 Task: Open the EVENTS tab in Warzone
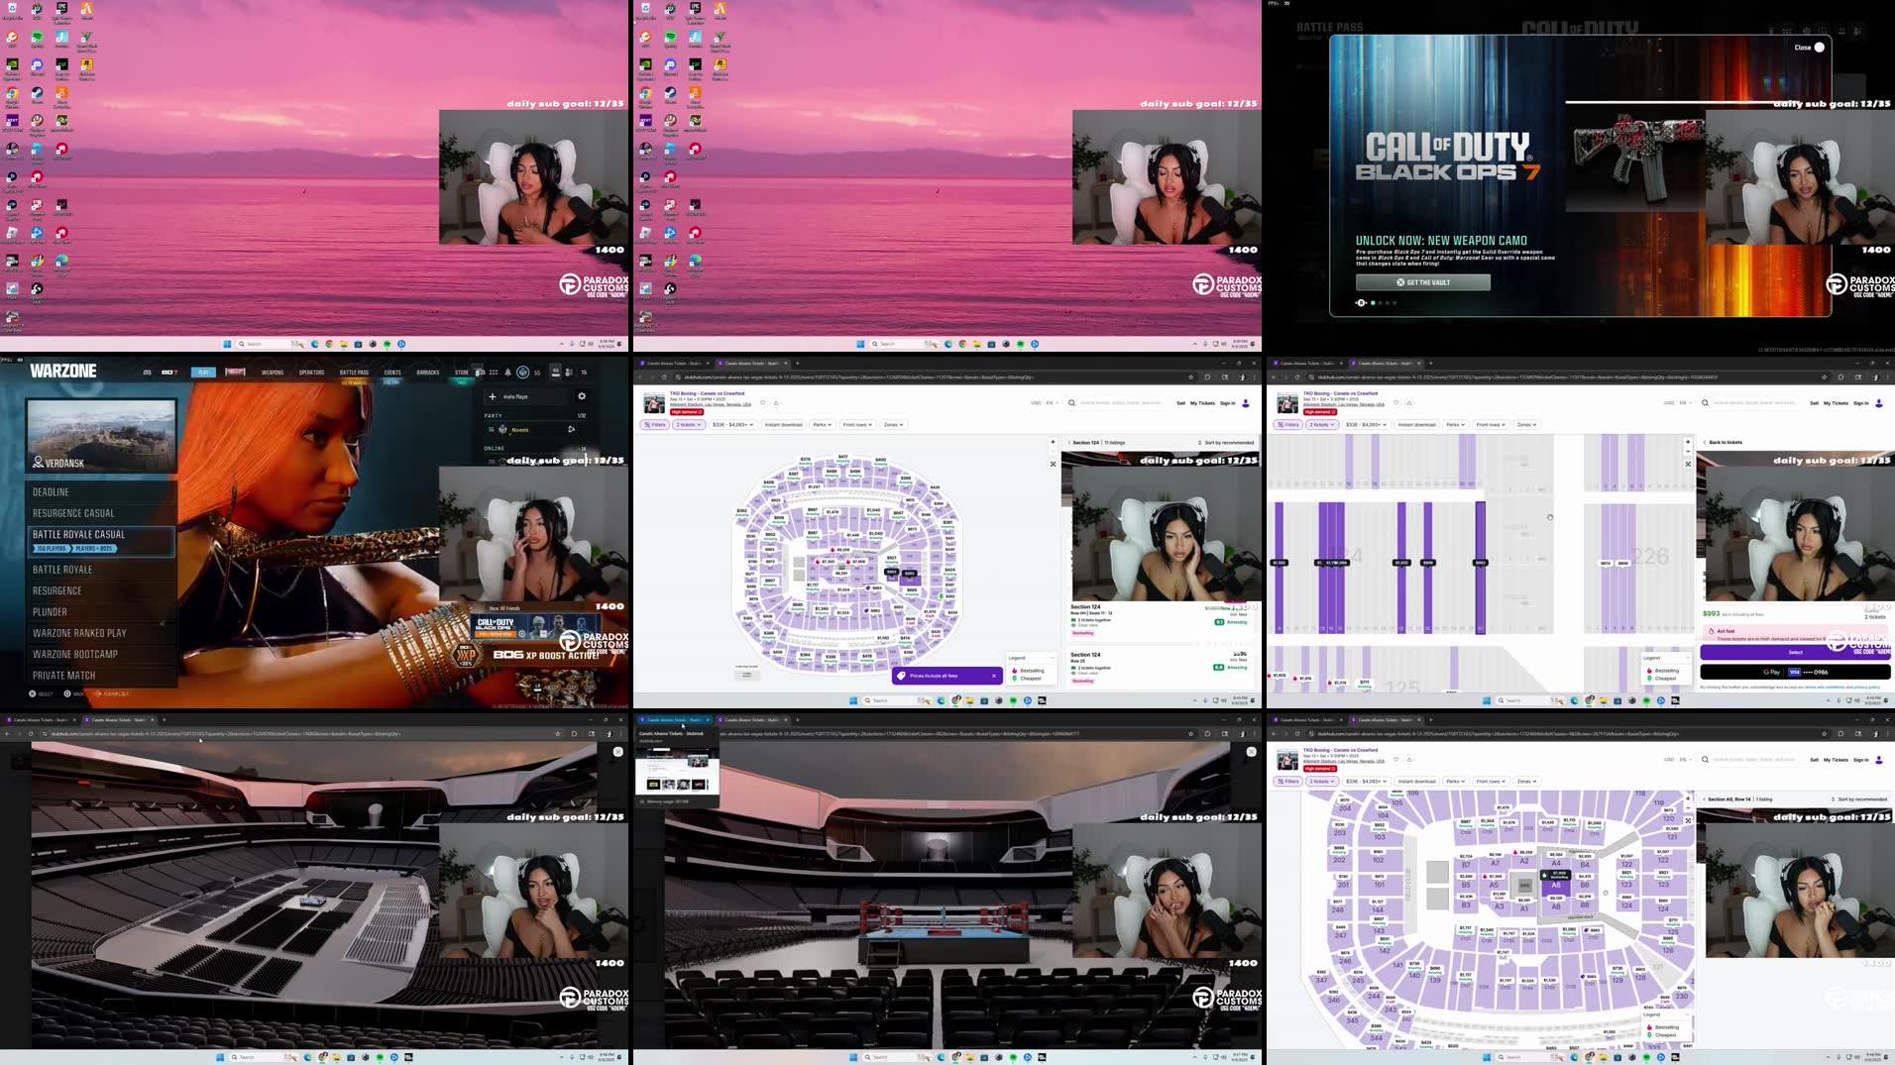[x=392, y=373]
